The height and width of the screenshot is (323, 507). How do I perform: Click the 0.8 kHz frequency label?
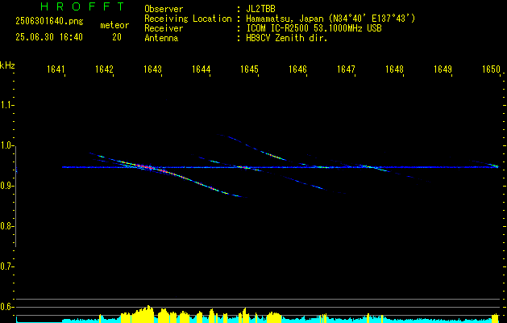(6, 226)
